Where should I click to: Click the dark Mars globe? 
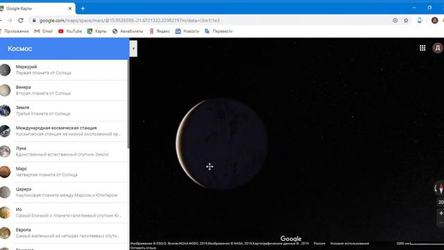(x=221, y=144)
